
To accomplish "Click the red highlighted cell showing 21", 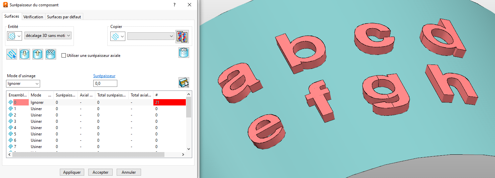I will [169, 102].
